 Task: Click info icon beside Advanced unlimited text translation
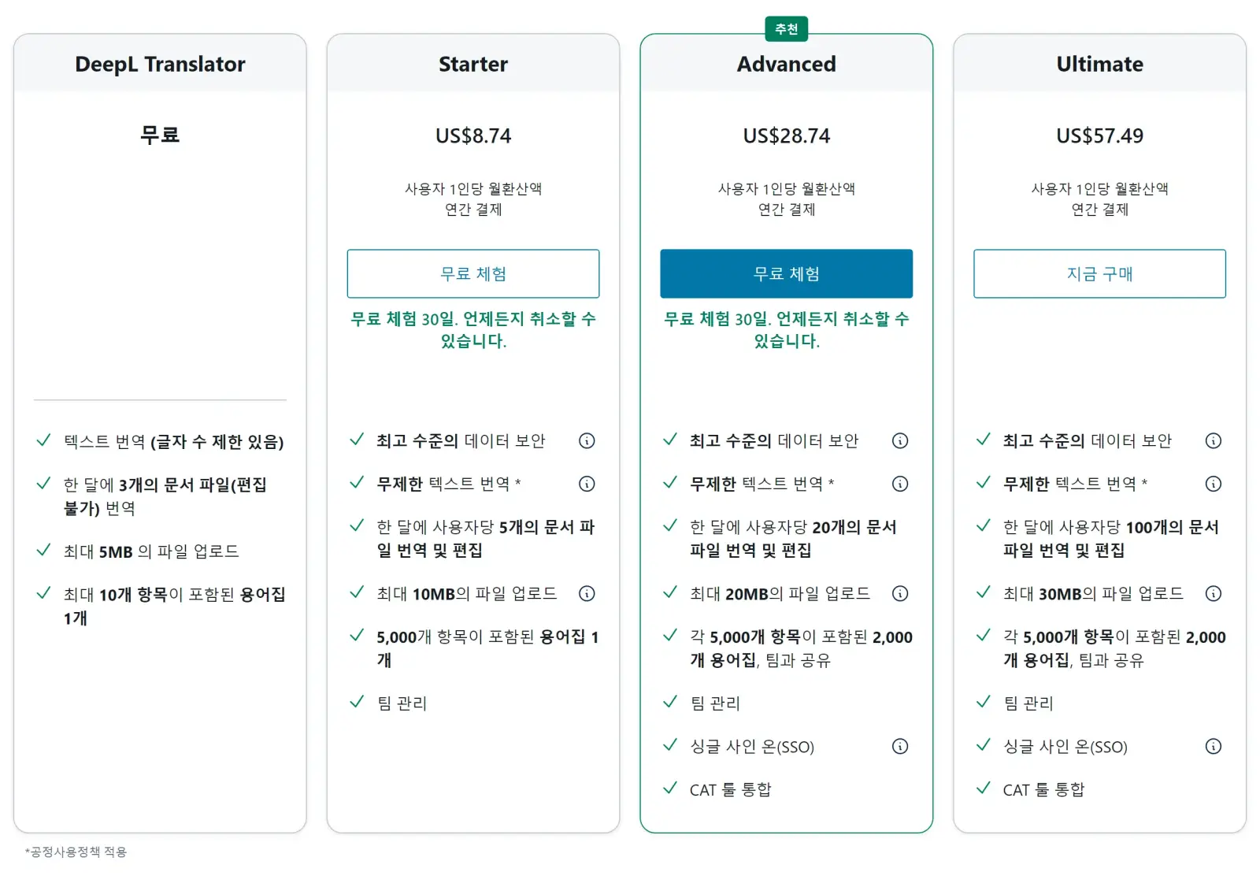click(900, 484)
